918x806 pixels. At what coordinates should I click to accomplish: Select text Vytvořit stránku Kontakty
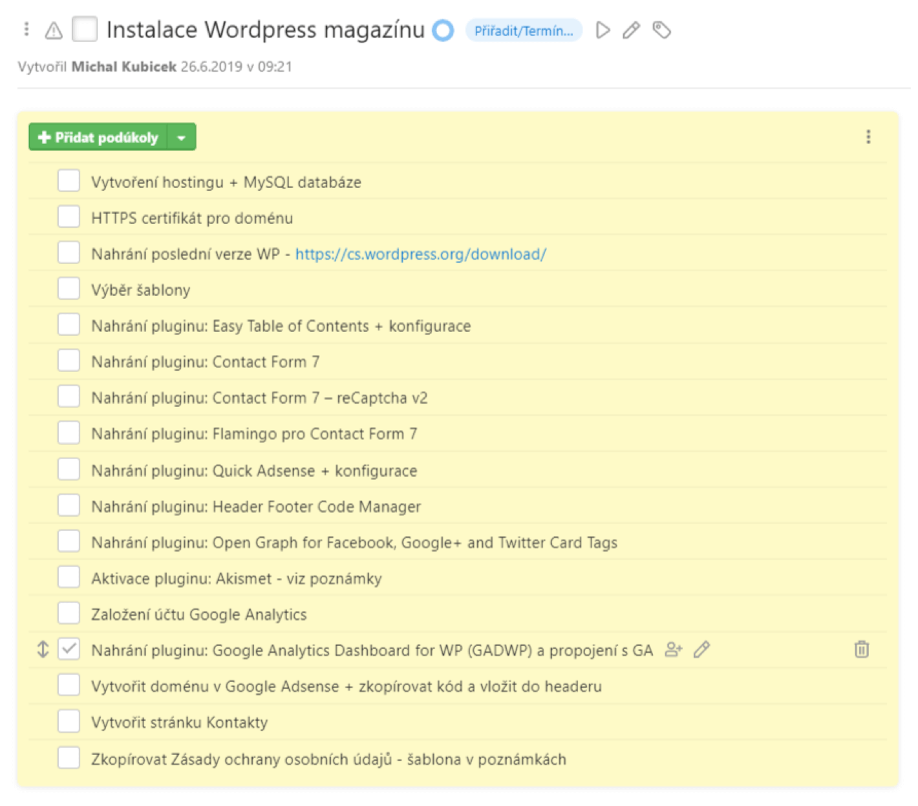(180, 723)
